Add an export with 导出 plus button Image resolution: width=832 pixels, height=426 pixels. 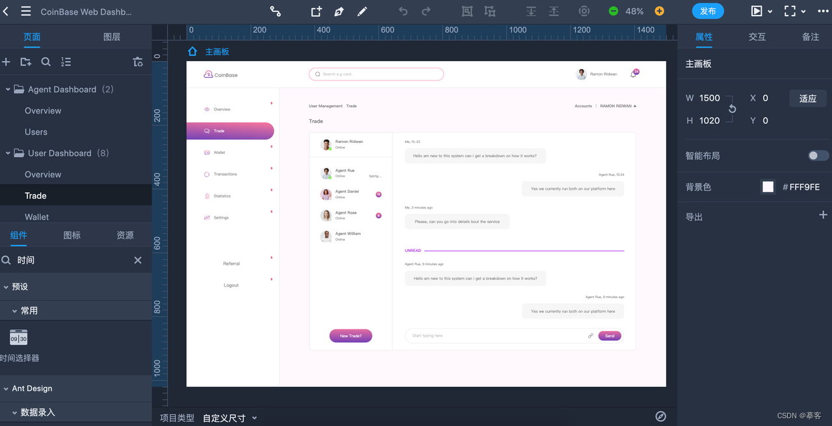(823, 215)
